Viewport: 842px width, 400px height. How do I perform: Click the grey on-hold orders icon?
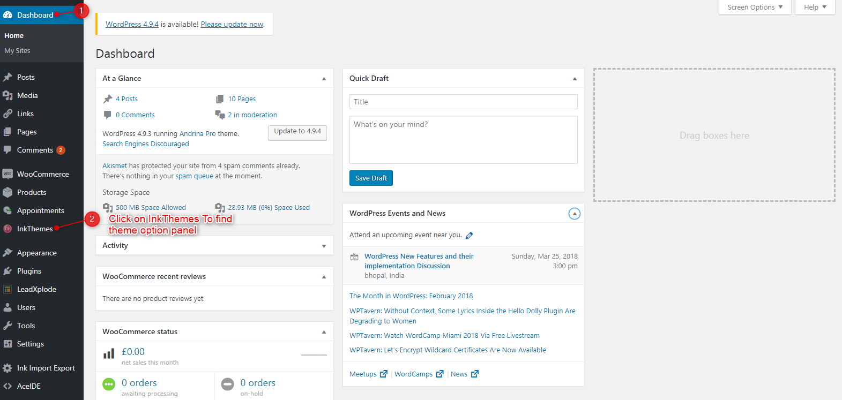click(x=228, y=384)
